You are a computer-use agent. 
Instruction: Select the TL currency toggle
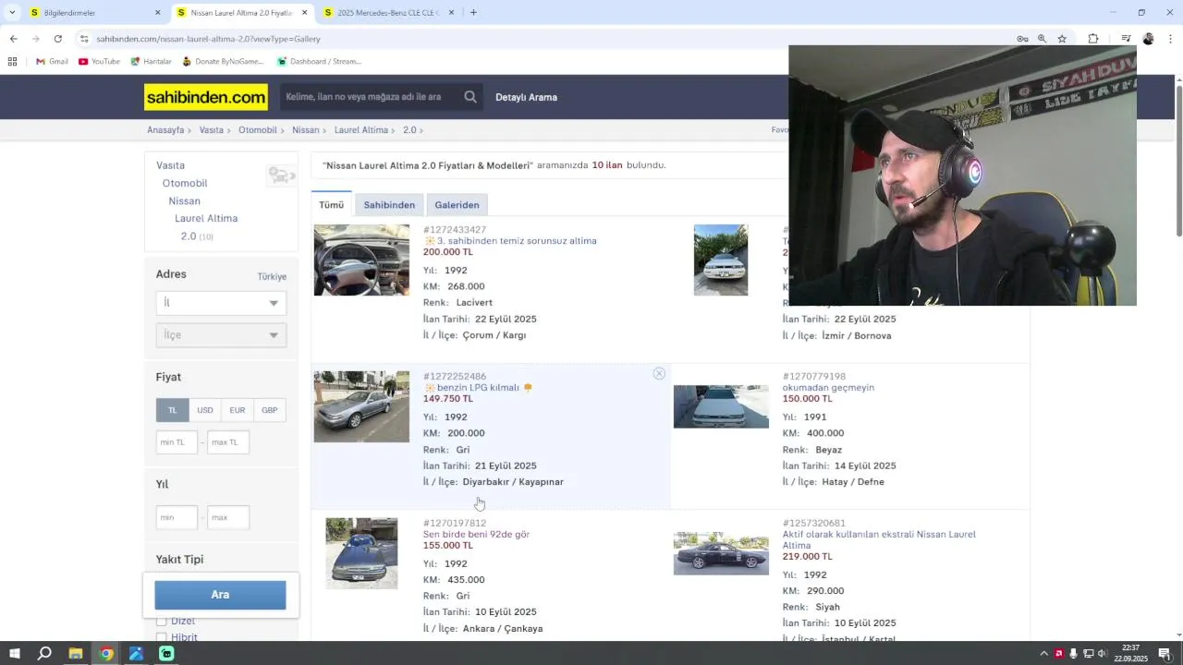point(172,410)
